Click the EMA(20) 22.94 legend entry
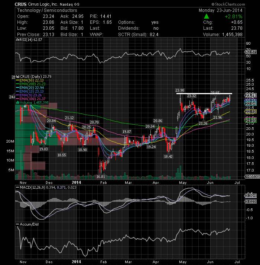This screenshot has width=260, height=265. (32, 88)
